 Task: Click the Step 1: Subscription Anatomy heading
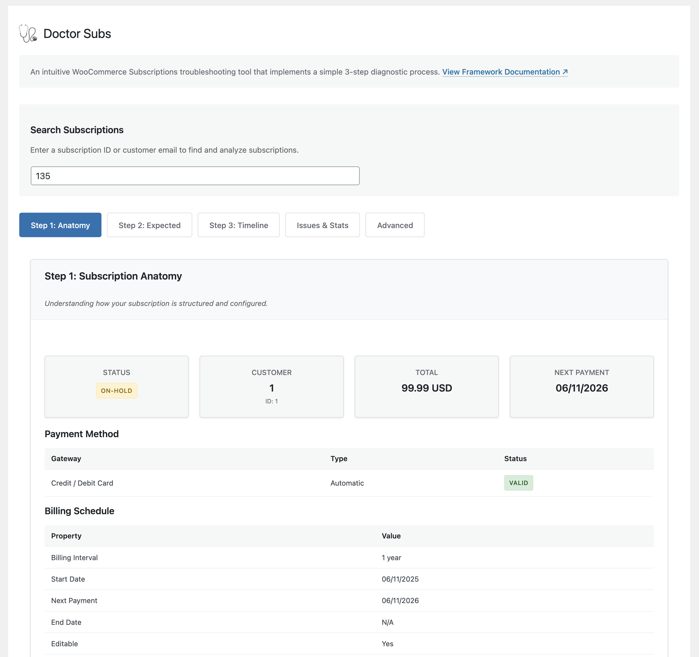[x=113, y=276]
